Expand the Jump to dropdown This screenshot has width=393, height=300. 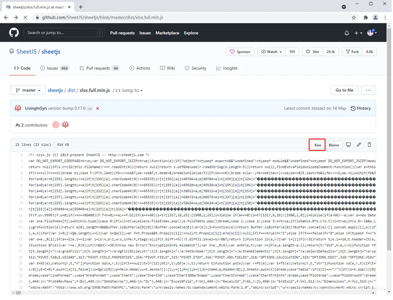129,91
